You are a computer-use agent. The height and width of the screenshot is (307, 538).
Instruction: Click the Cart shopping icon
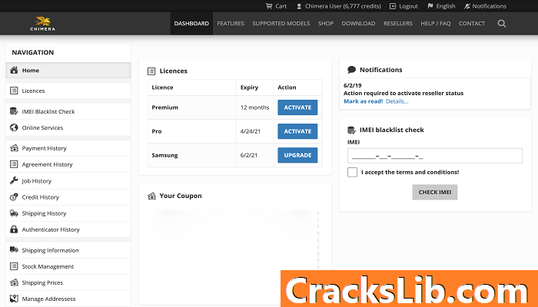[269, 6]
